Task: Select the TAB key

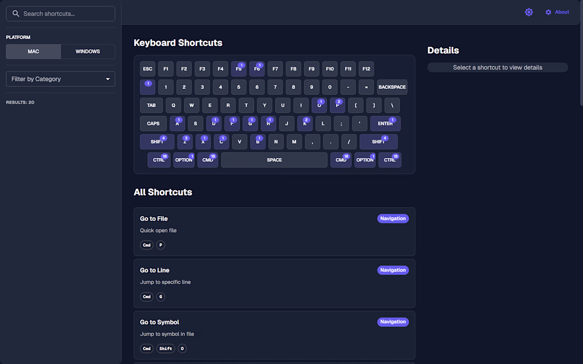Action: click(x=152, y=105)
